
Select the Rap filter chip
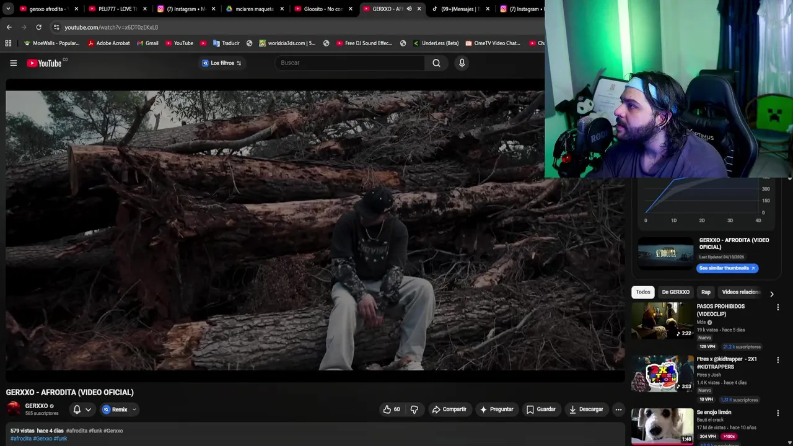click(x=706, y=292)
